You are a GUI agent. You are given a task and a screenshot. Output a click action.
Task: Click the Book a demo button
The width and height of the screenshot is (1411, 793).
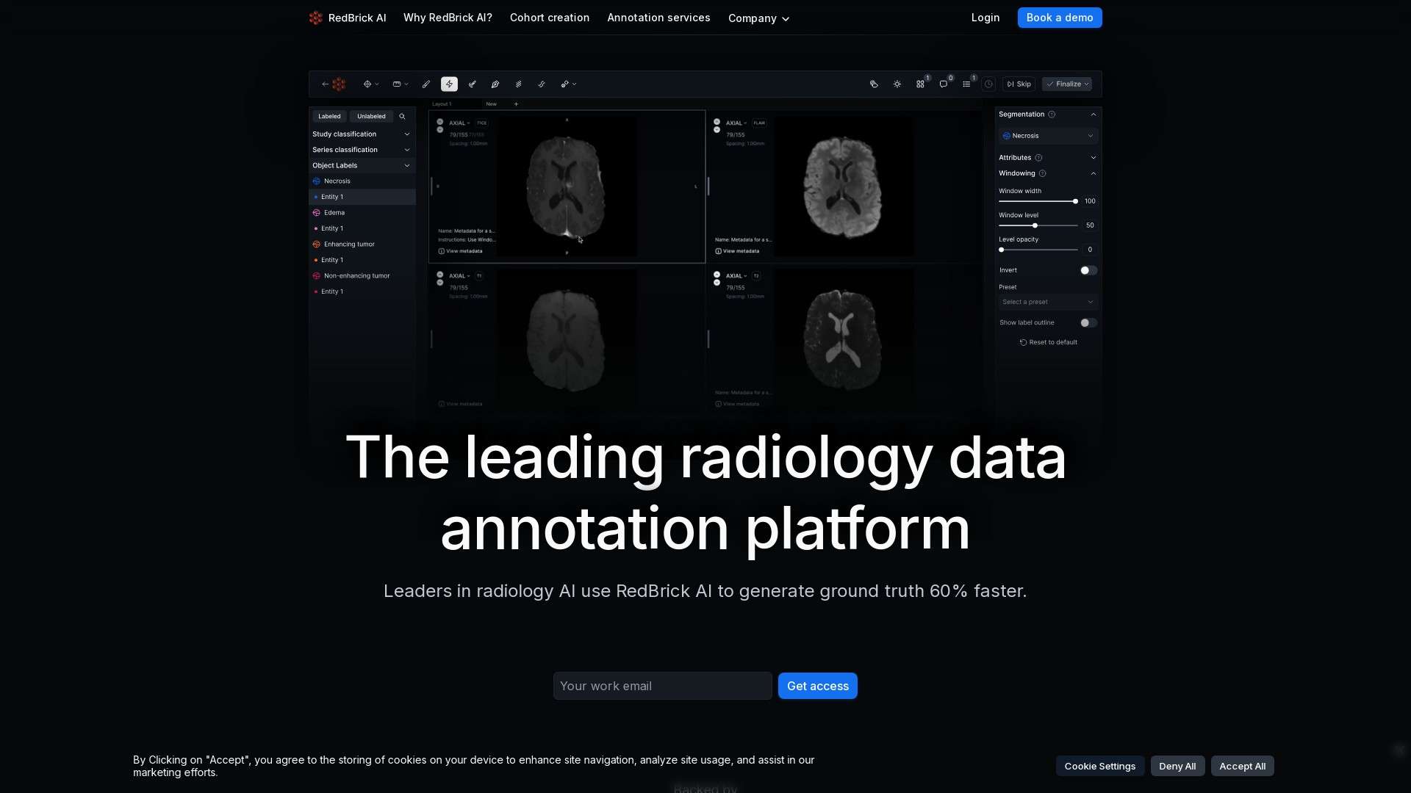click(1060, 18)
